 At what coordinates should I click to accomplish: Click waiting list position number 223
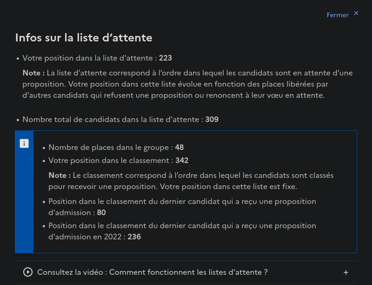pos(166,58)
